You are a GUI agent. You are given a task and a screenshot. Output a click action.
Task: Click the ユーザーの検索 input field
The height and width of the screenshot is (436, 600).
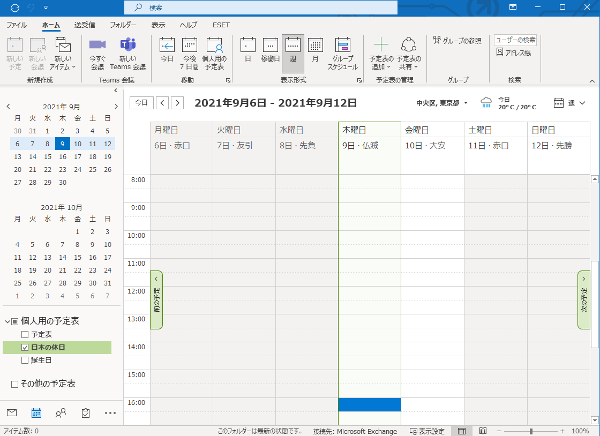click(515, 40)
